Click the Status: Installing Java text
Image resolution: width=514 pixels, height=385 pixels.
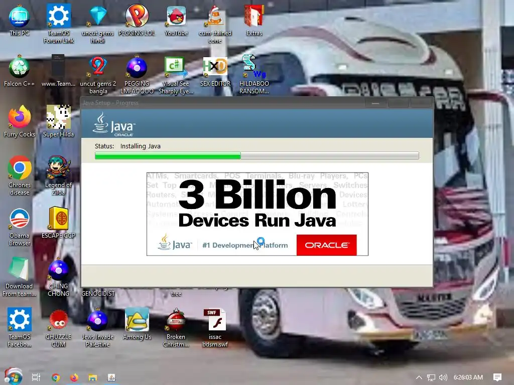coord(127,146)
